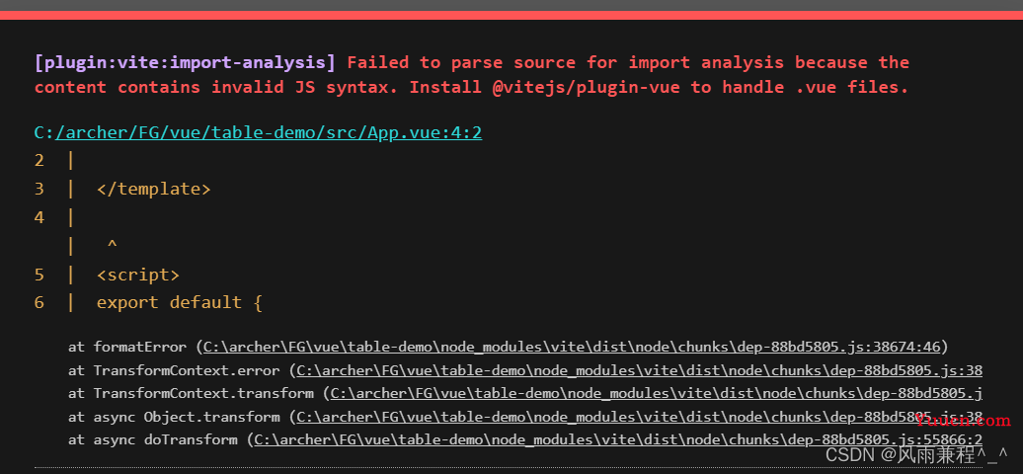1023x474 pixels.
Task: Click the <script> line in the code frame
Action: click(137, 275)
